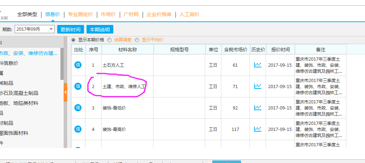
Task: Show price history chart for 土建、市政、维修人工
Action: (x=258, y=86)
